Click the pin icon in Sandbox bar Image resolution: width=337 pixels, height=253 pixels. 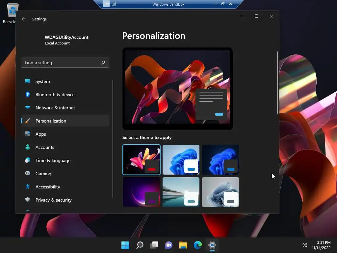[x=106, y=4]
